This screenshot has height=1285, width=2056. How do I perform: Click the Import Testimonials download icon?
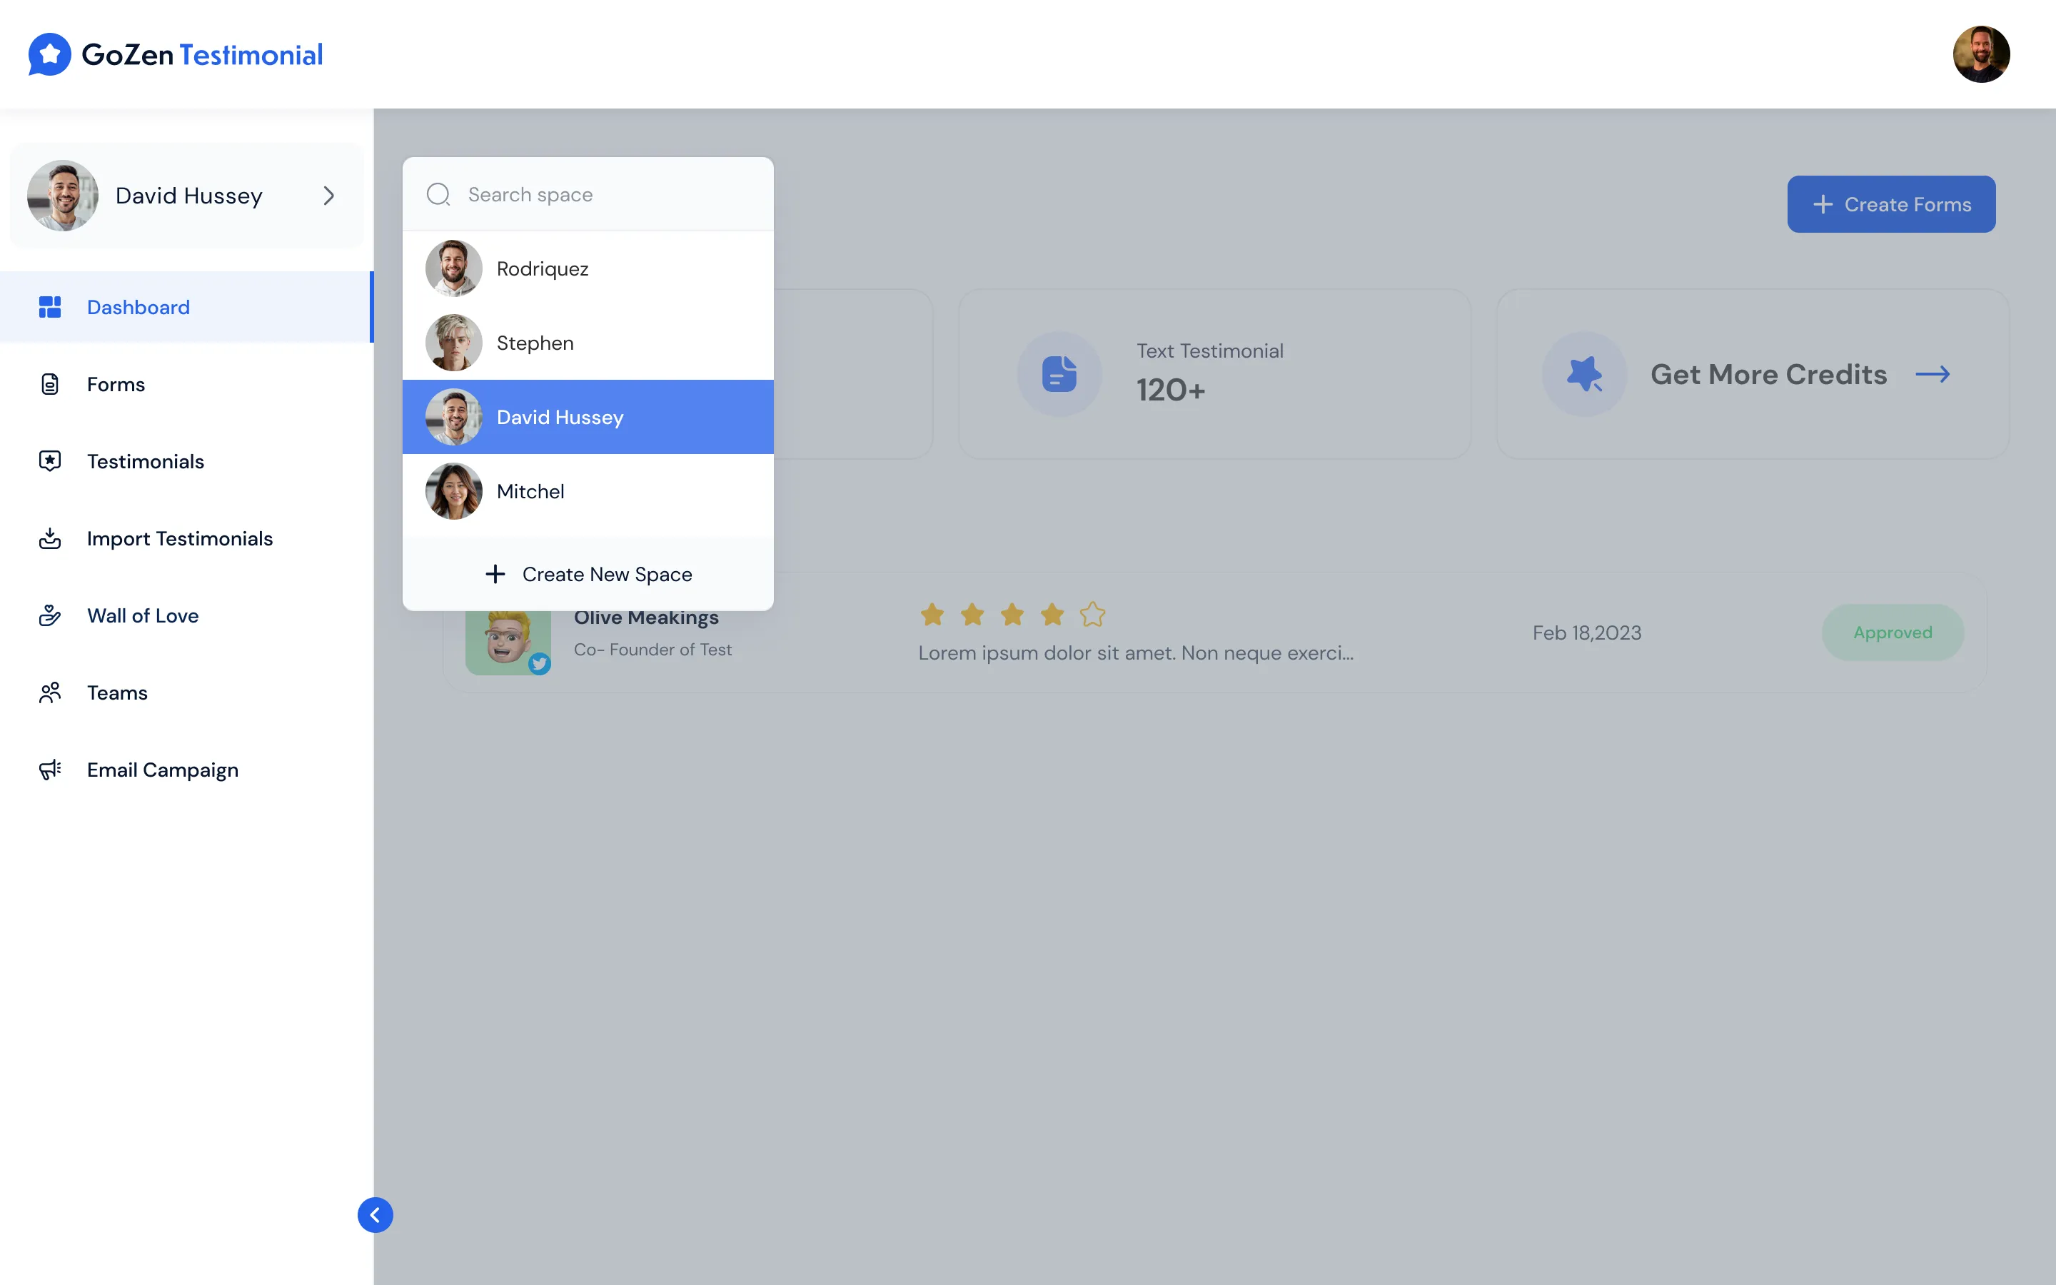point(50,539)
